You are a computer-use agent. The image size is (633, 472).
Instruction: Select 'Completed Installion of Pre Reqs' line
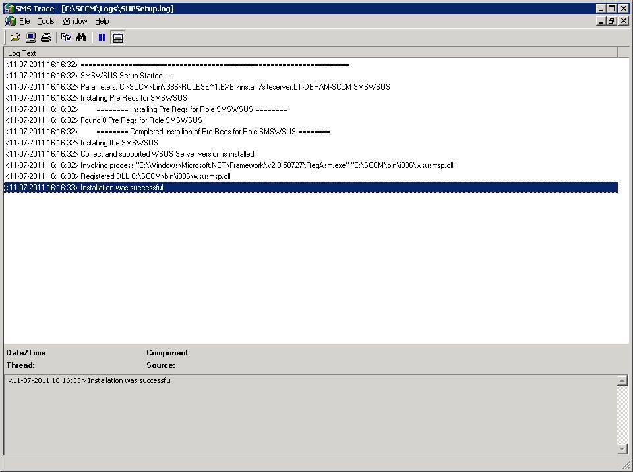311,132
